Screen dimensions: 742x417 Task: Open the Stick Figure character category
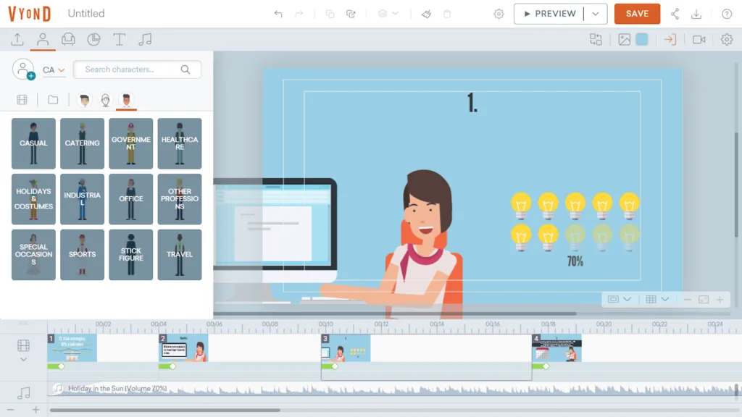pos(131,255)
